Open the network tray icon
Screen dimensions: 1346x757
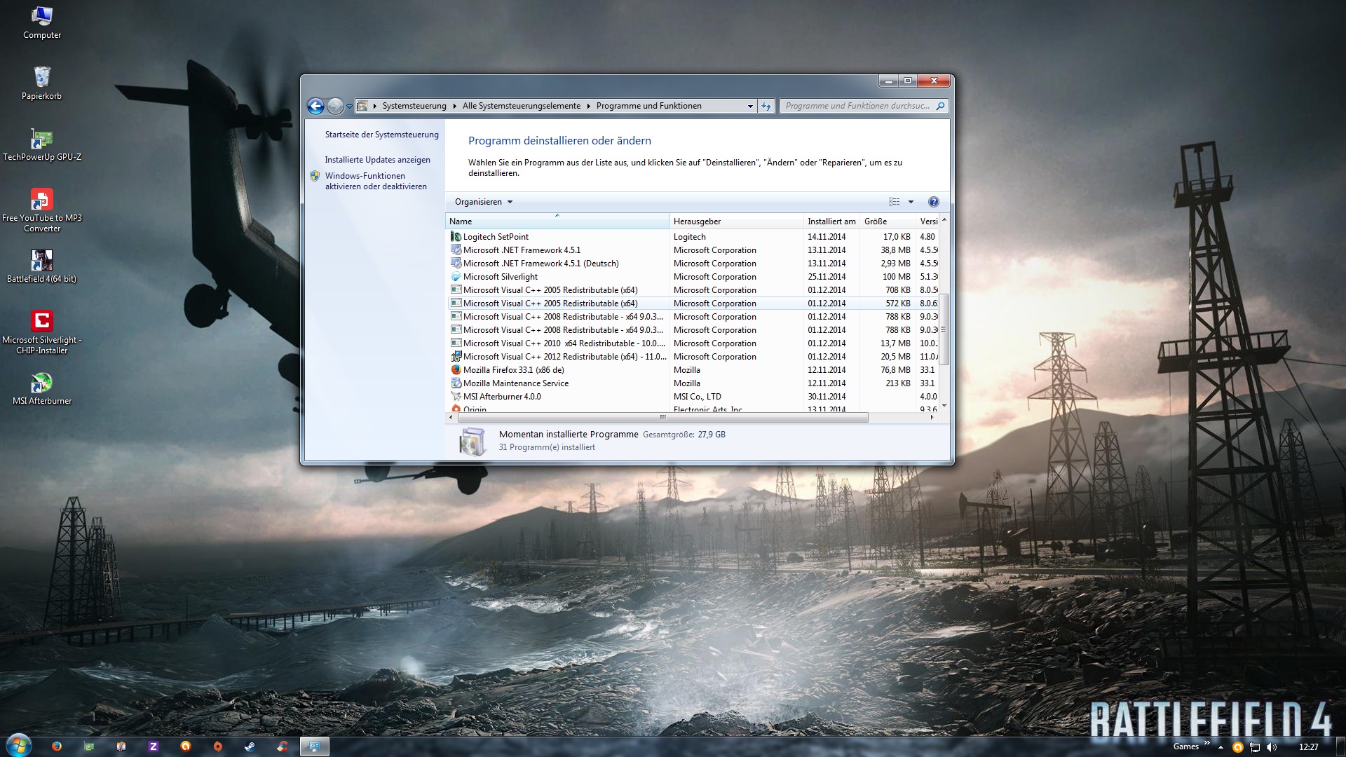click(x=1255, y=747)
